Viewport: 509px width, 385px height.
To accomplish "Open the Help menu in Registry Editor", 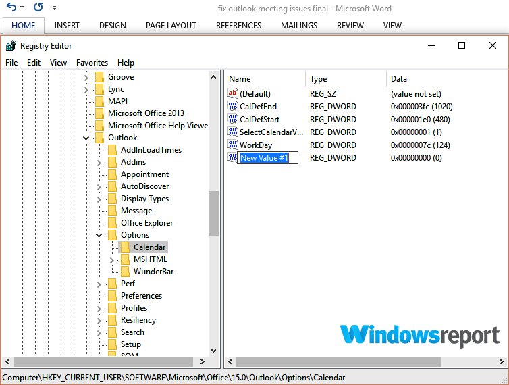I will pos(126,63).
